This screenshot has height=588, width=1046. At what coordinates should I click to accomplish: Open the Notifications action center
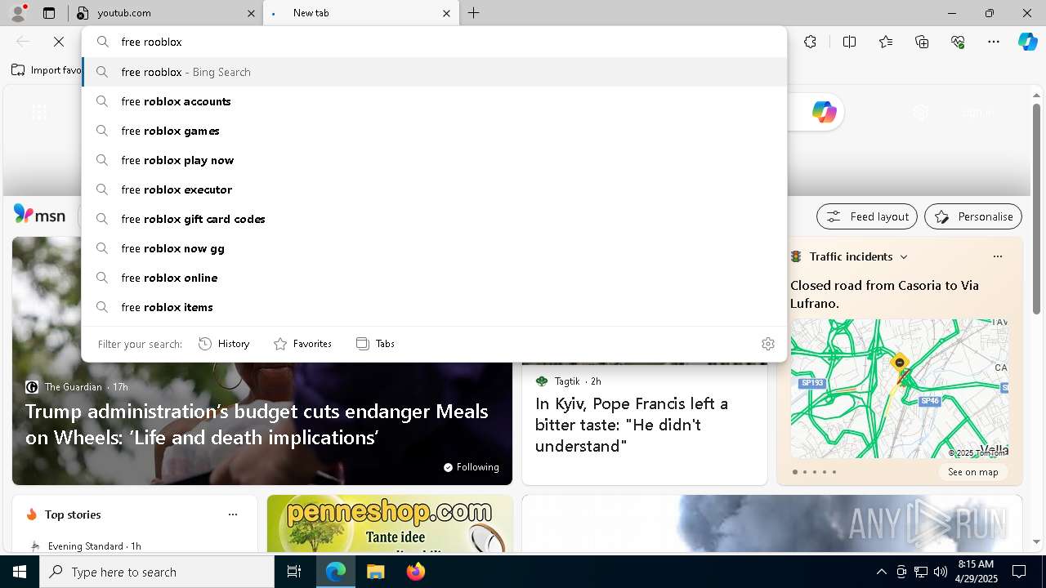click(1019, 572)
